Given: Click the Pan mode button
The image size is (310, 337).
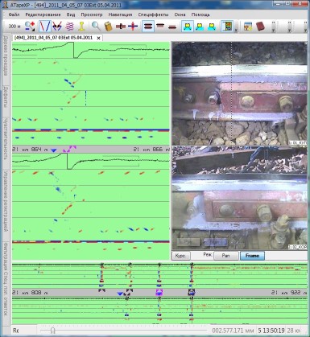Looking at the screenshot, I should tap(225, 256).
